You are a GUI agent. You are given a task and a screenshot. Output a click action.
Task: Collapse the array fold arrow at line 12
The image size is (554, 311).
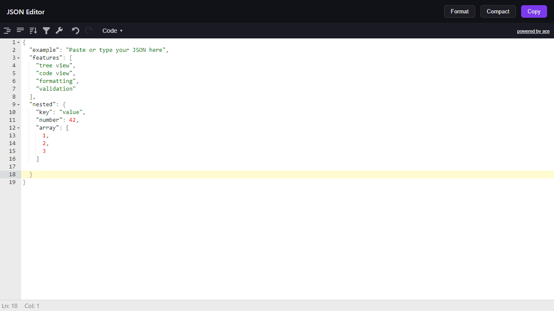(19, 128)
